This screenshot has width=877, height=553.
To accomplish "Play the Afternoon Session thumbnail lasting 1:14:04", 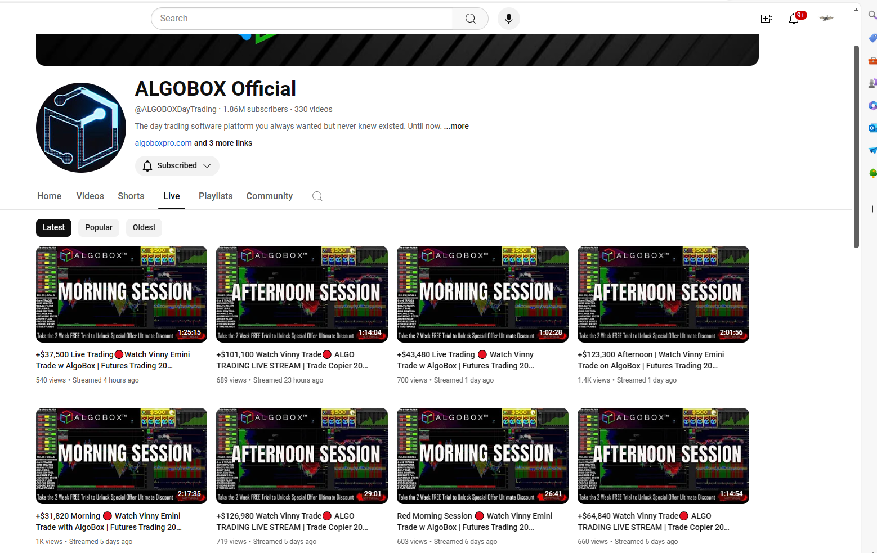I will click(x=302, y=294).
